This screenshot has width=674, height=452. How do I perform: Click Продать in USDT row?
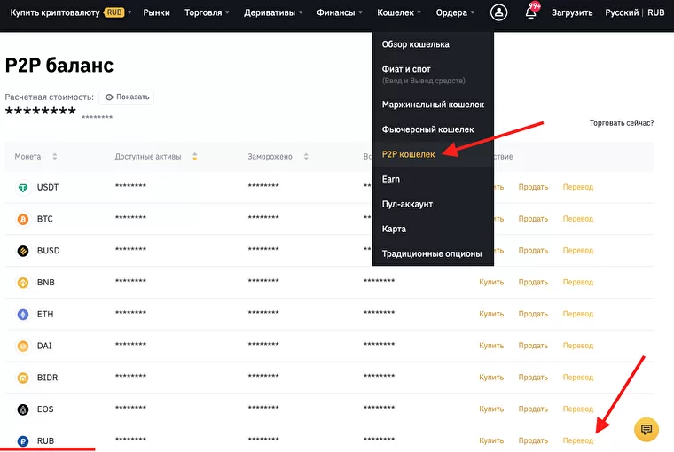[533, 187]
